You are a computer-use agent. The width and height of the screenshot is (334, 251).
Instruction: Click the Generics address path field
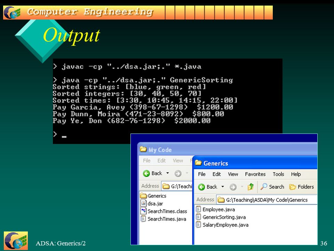point(267,200)
